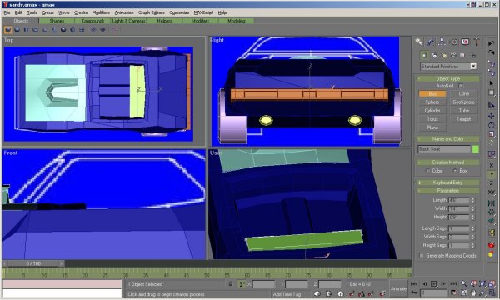Open the Modify command panel tab
Image resolution: width=500 pixels, height=300 pixels.
pyautogui.click(x=430, y=42)
